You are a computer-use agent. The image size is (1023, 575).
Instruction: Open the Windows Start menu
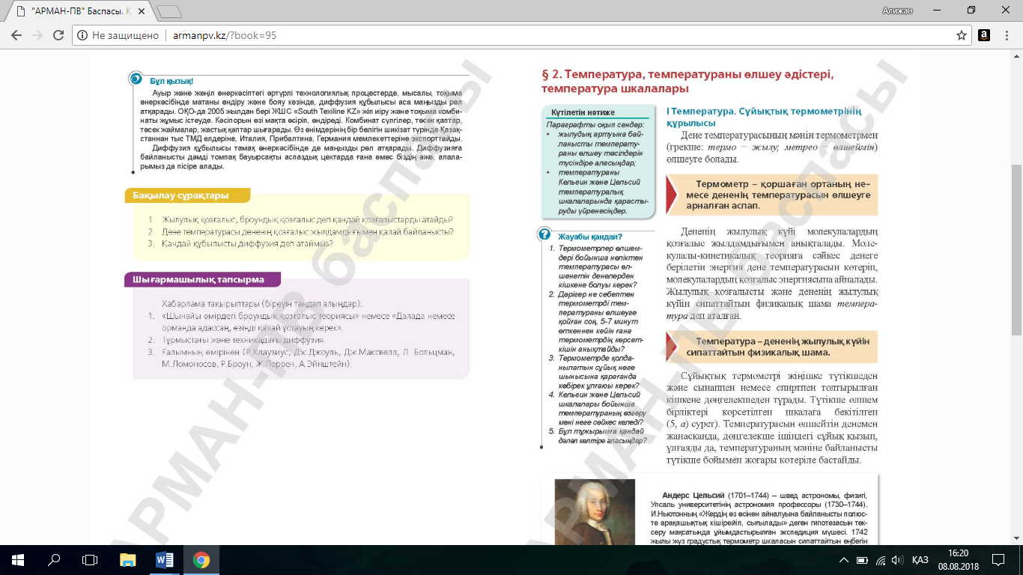(x=18, y=559)
